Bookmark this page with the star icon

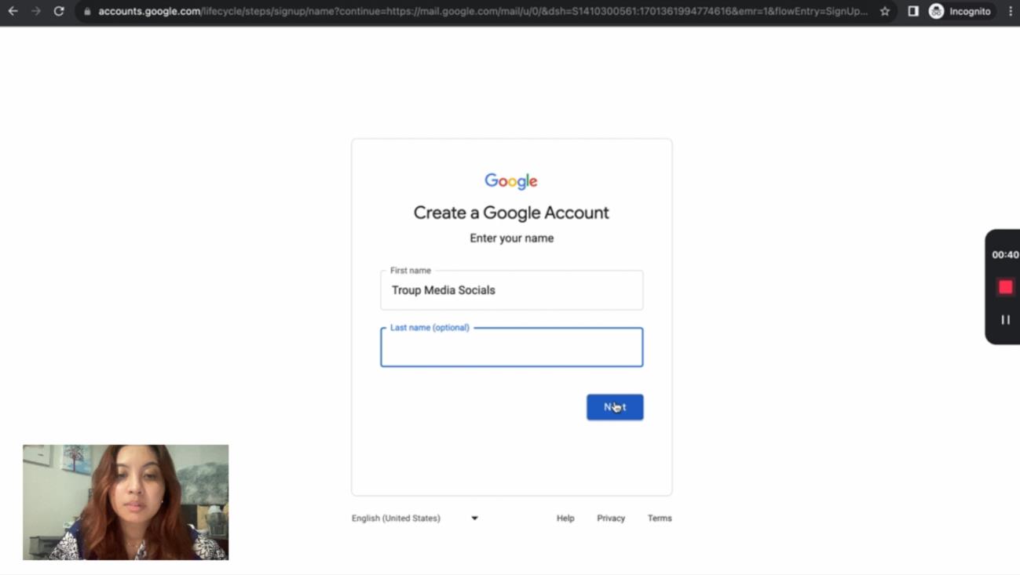click(885, 11)
